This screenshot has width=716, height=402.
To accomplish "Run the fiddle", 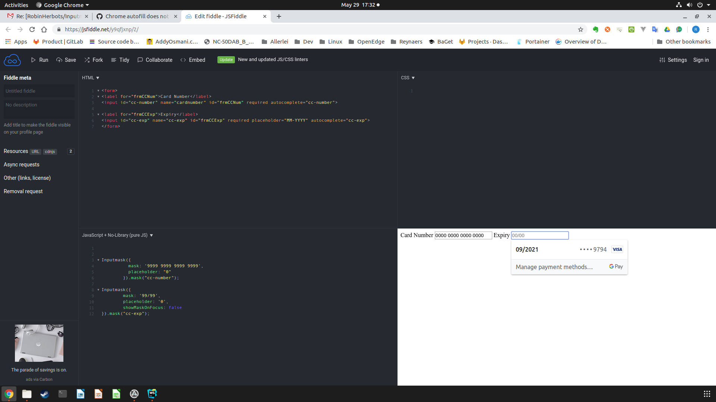I will [x=40, y=60].
